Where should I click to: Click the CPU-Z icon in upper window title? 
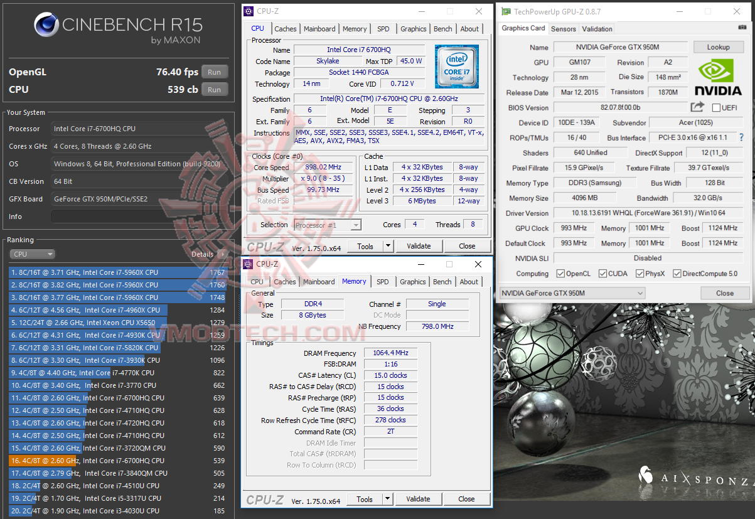(249, 11)
